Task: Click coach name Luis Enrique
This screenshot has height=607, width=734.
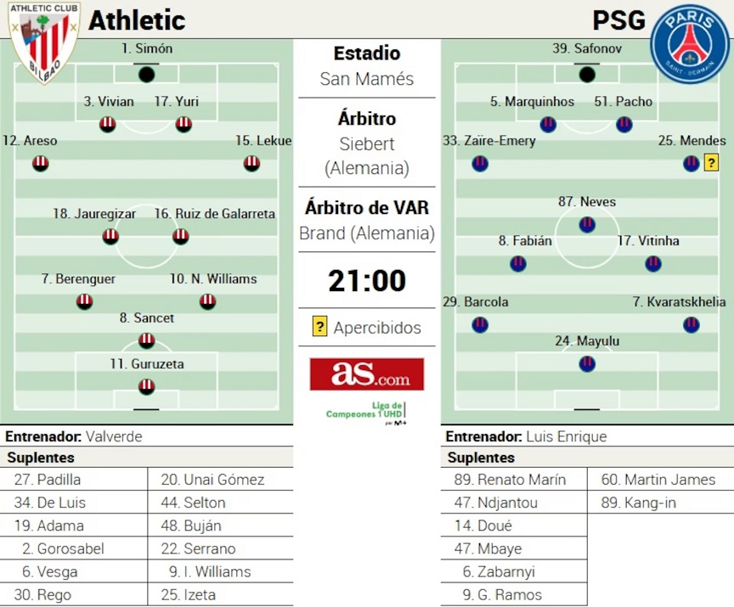Action: pyautogui.click(x=567, y=436)
